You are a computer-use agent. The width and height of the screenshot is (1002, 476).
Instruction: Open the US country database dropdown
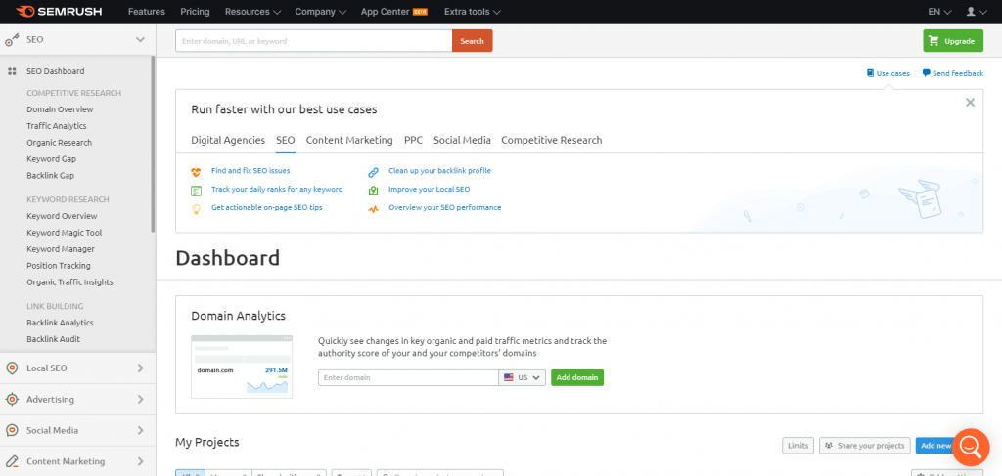(523, 377)
